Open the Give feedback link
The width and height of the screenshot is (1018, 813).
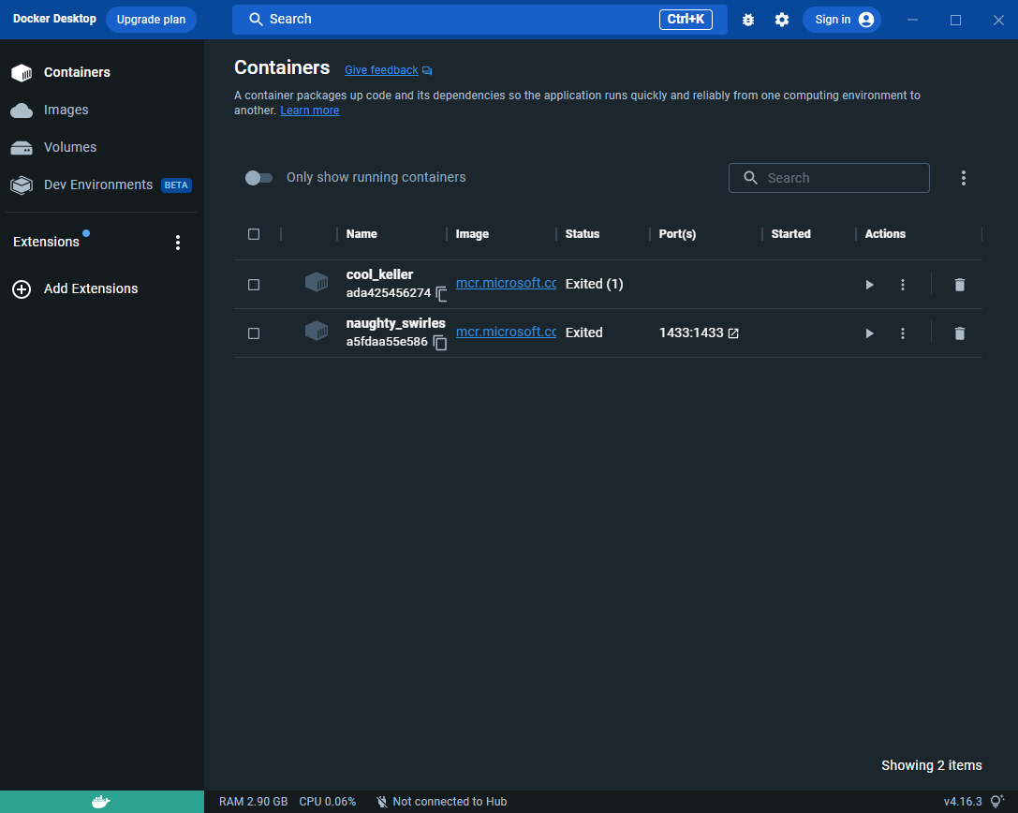tap(381, 70)
